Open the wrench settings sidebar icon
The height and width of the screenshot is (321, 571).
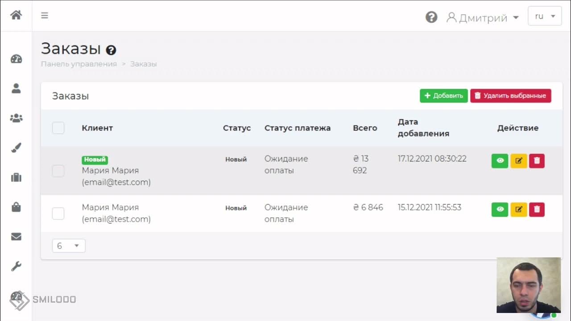(x=16, y=266)
